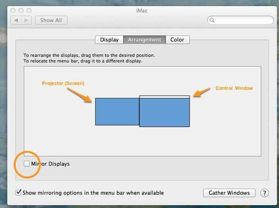The width and height of the screenshot is (279, 208).
Task: Select the Arrangement tab
Action: [x=144, y=40]
